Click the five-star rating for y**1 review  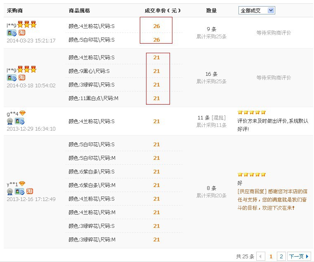pos(251,174)
